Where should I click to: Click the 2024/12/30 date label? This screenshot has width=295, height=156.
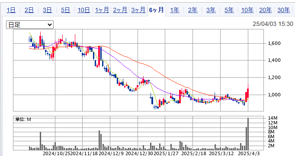pyautogui.click(x=139, y=153)
